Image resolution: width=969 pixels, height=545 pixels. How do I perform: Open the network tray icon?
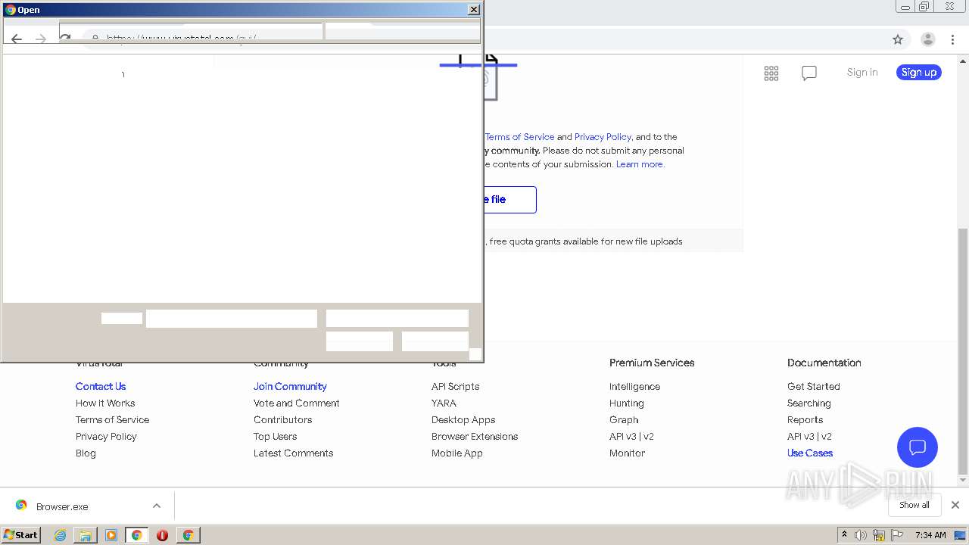(879, 535)
